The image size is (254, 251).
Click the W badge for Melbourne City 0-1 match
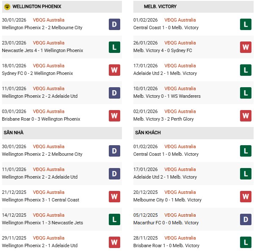246,196
